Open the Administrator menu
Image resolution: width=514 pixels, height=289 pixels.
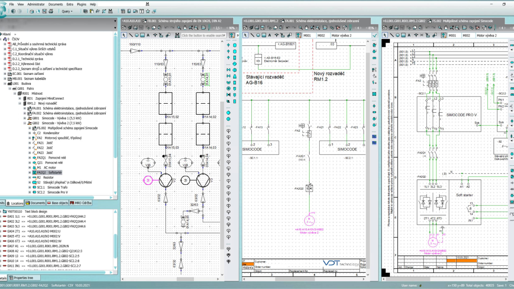(x=36, y=4)
